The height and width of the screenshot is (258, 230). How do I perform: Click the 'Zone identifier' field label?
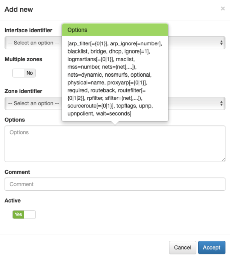coord(23,91)
